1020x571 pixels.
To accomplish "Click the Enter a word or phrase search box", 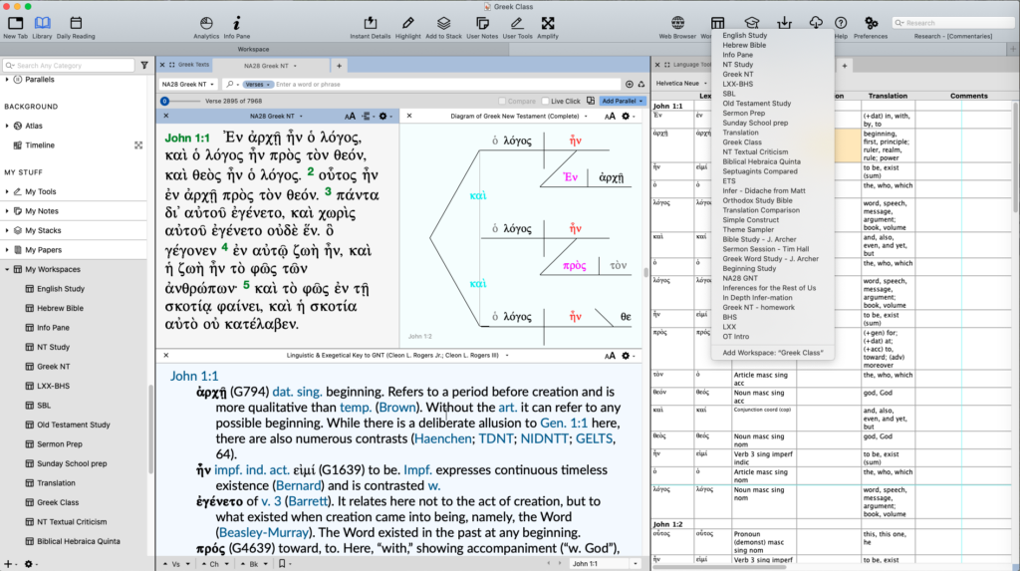I will 445,84.
